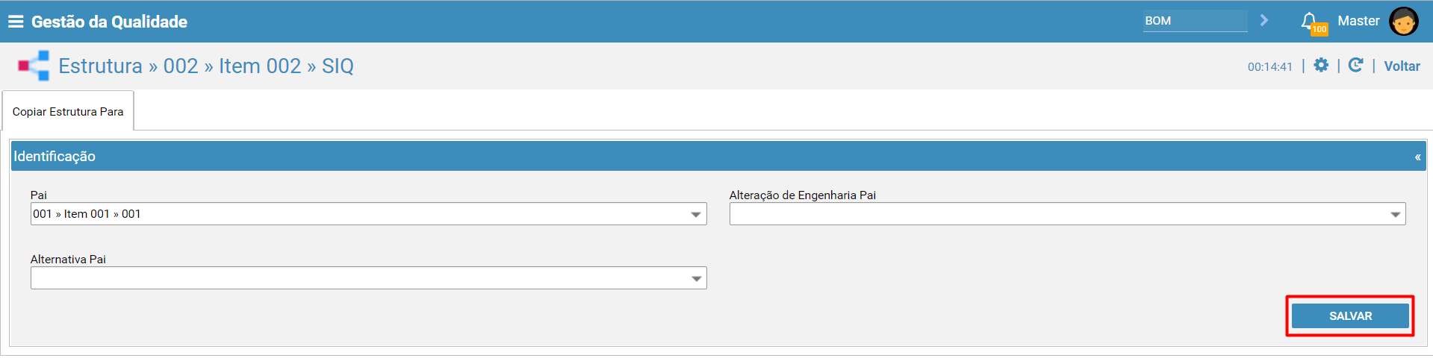The height and width of the screenshot is (358, 1433).
Task: Click the orange 100 notification badge
Action: click(1319, 30)
